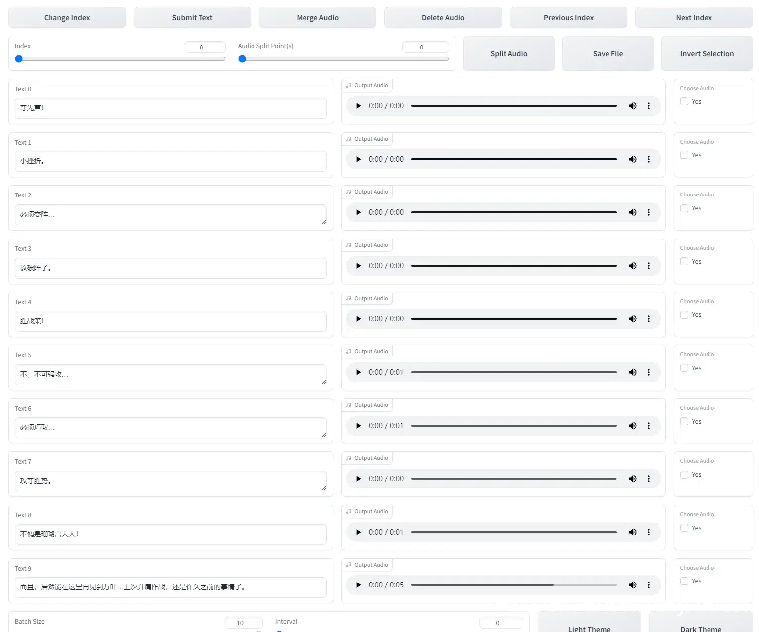Click the Text 0 text box
759x632 pixels.
pos(171,108)
